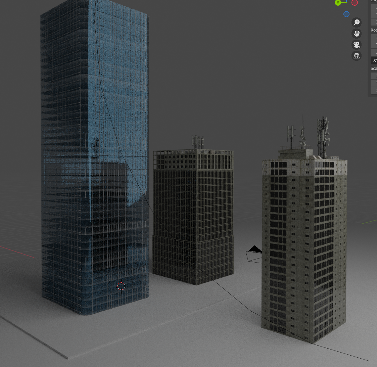Open the XYZ rotation mode dropdown
377x367 pixels.
(x=374, y=60)
